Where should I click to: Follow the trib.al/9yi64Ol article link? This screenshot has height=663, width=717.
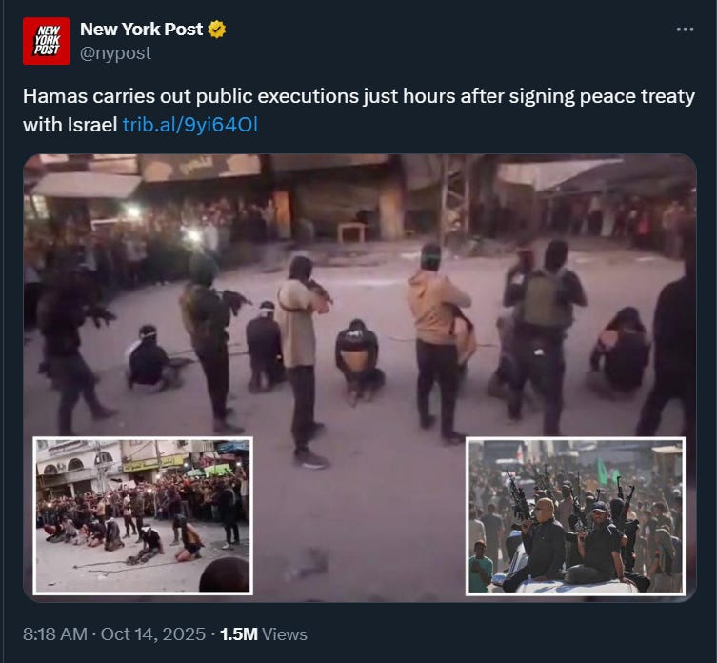pos(190,125)
